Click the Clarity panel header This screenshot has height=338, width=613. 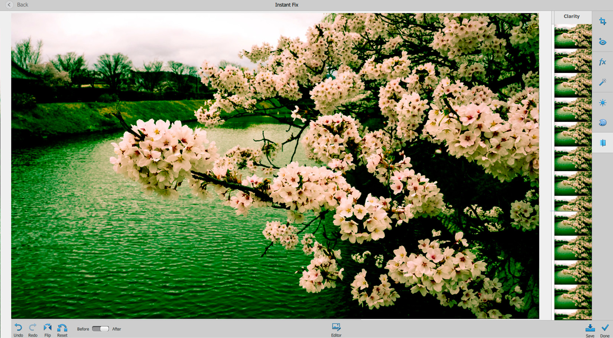pos(571,16)
